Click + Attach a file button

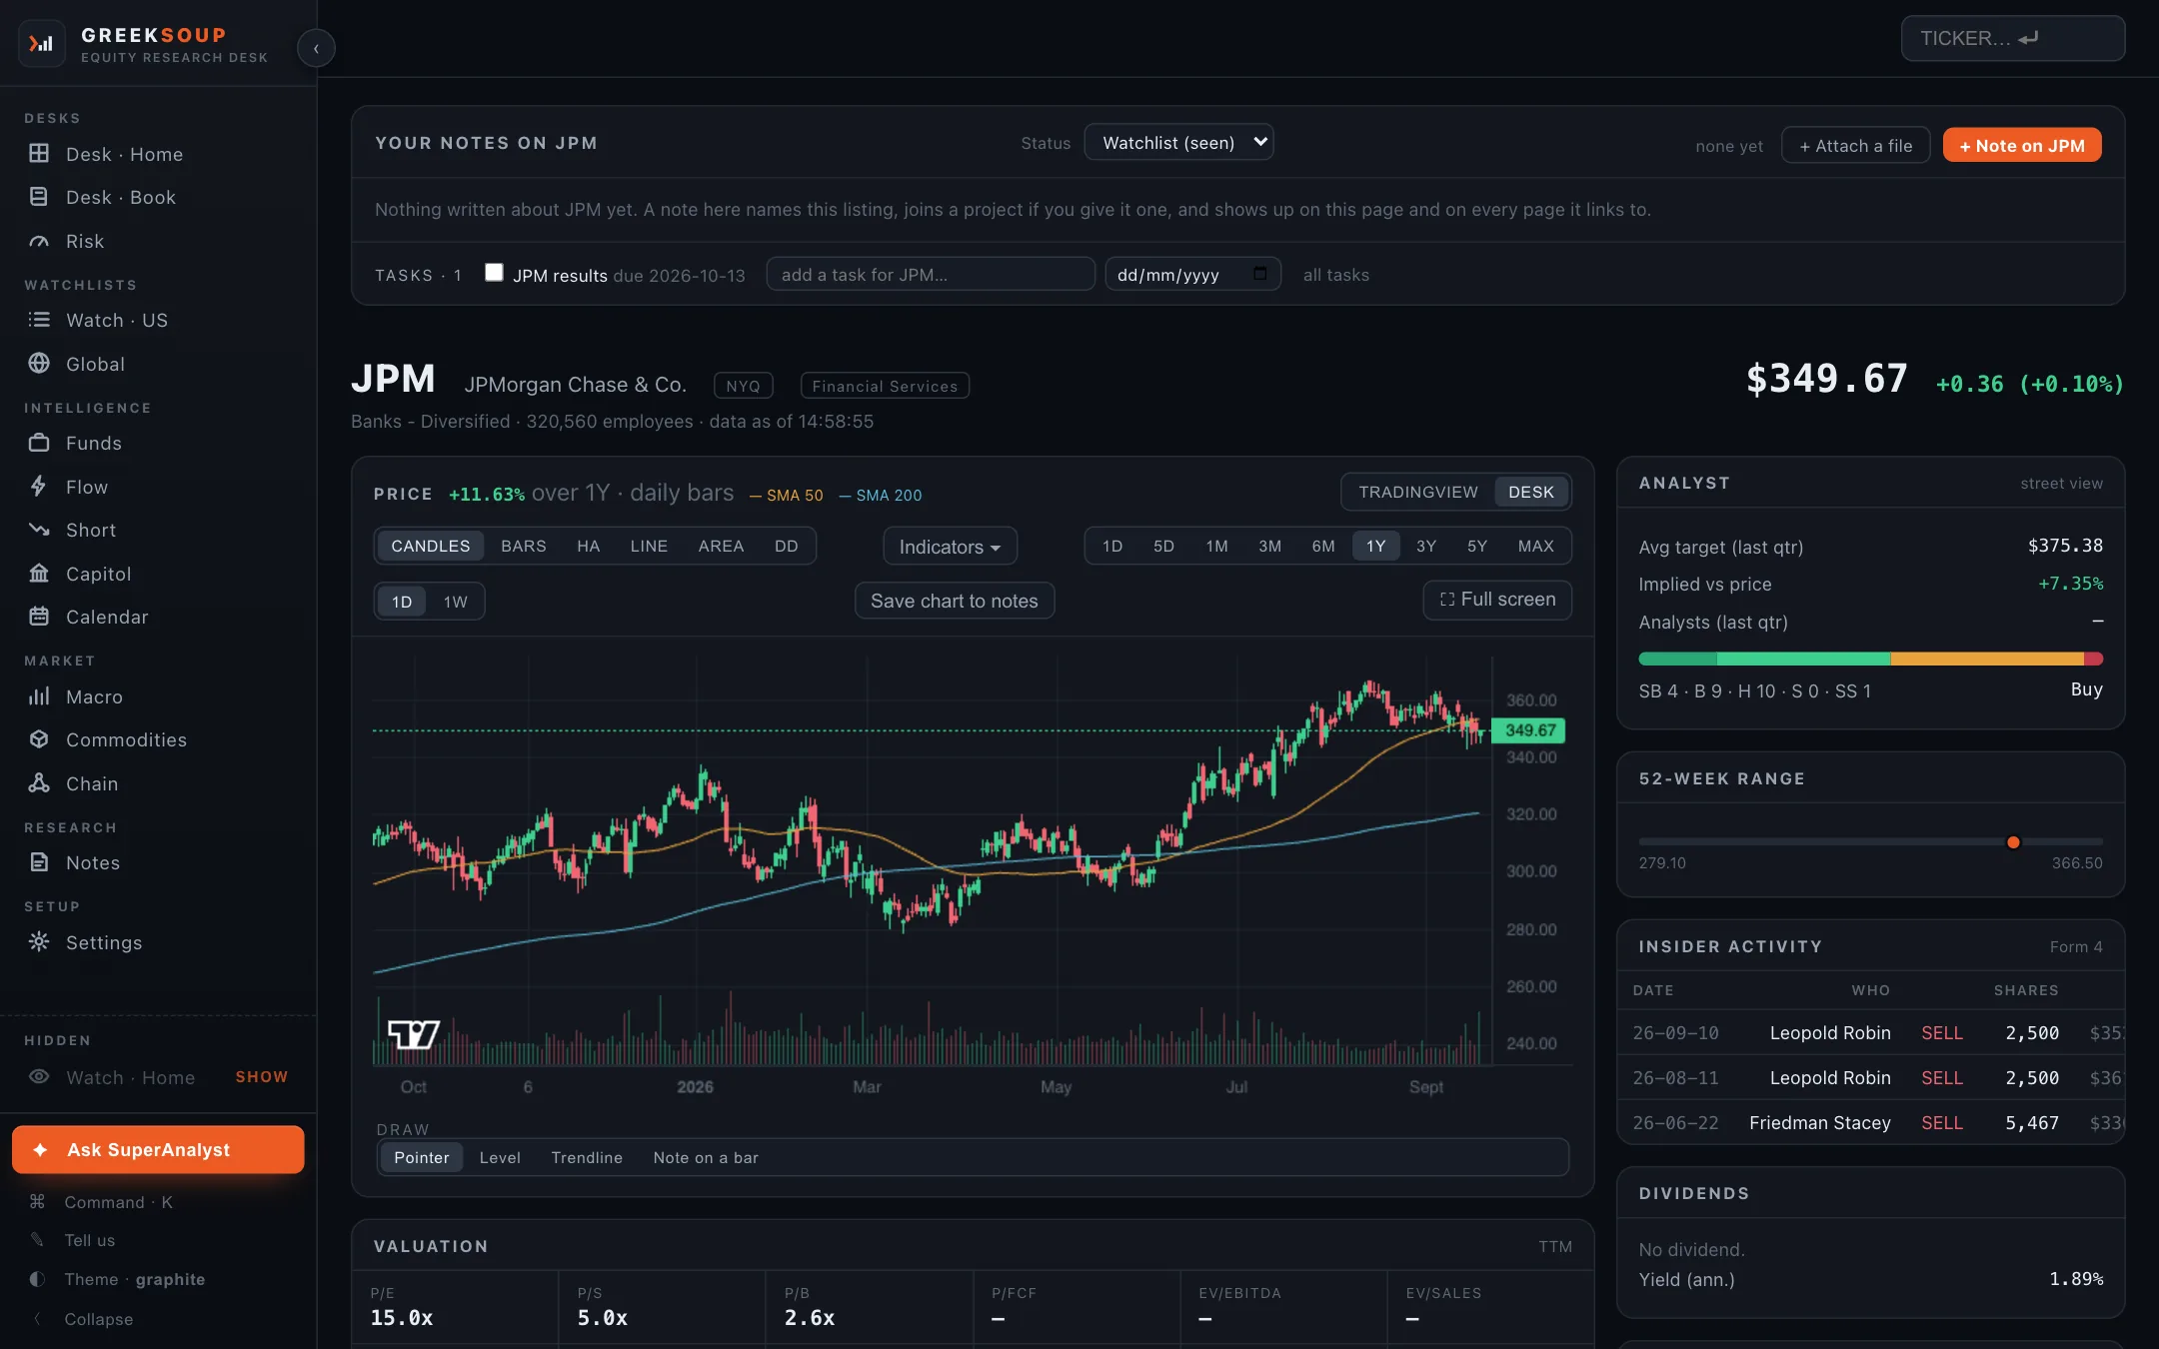[1856, 145]
